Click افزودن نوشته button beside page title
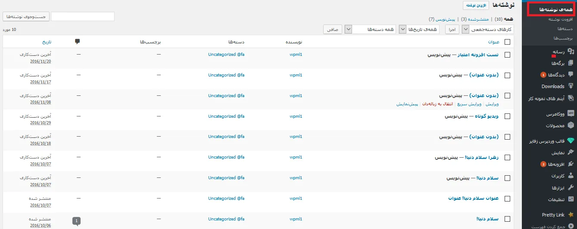 point(477,5)
